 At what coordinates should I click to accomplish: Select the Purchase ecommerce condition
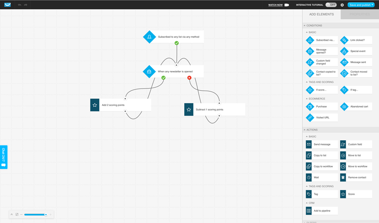coord(322,106)
